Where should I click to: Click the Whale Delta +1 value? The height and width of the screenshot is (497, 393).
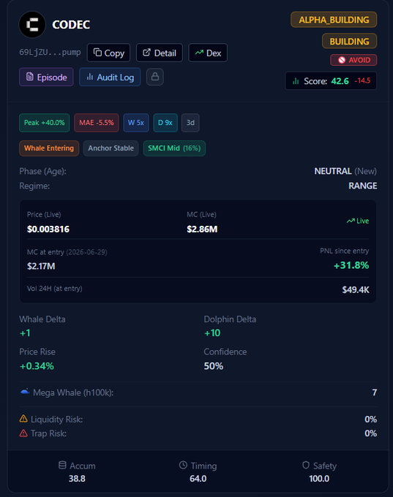(x=25, y=333)
